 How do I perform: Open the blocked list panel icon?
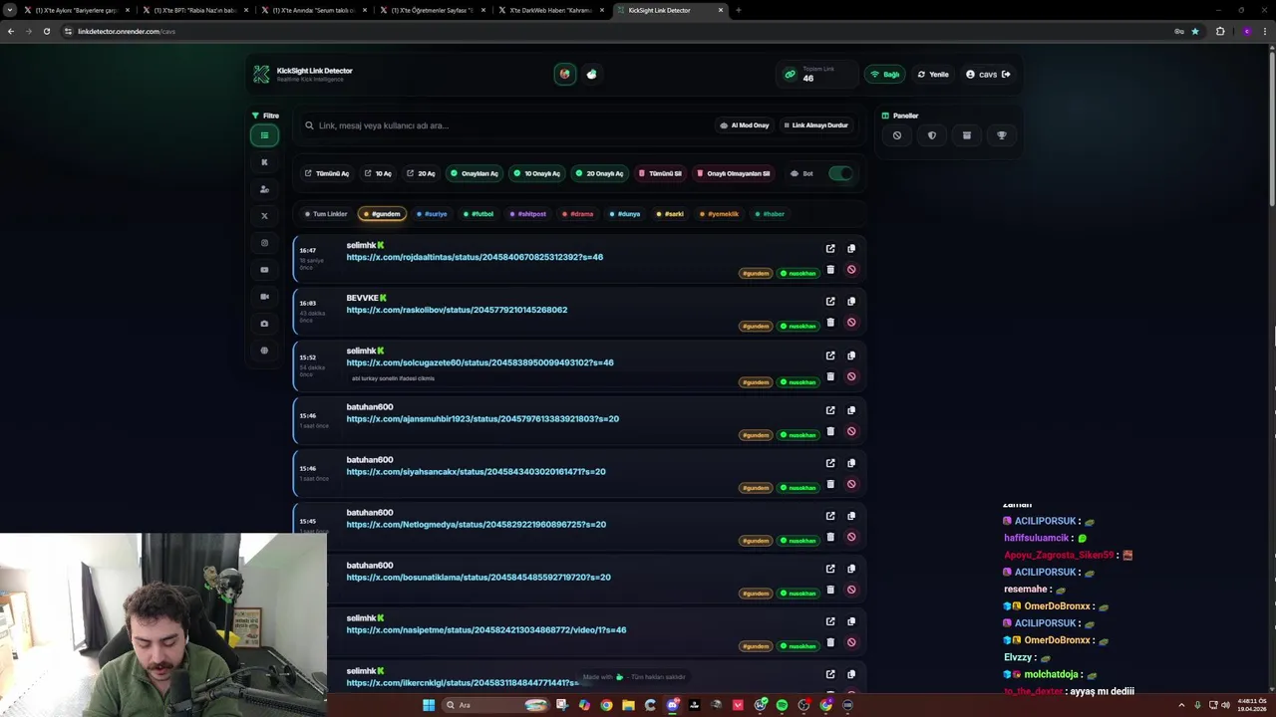coord(897,135)
